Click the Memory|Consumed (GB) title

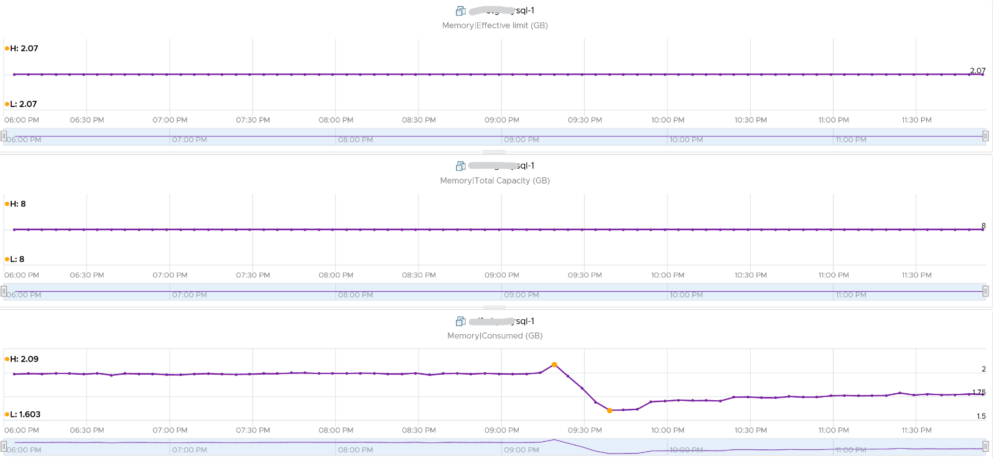pyautogui.click(x=495, y=335)
